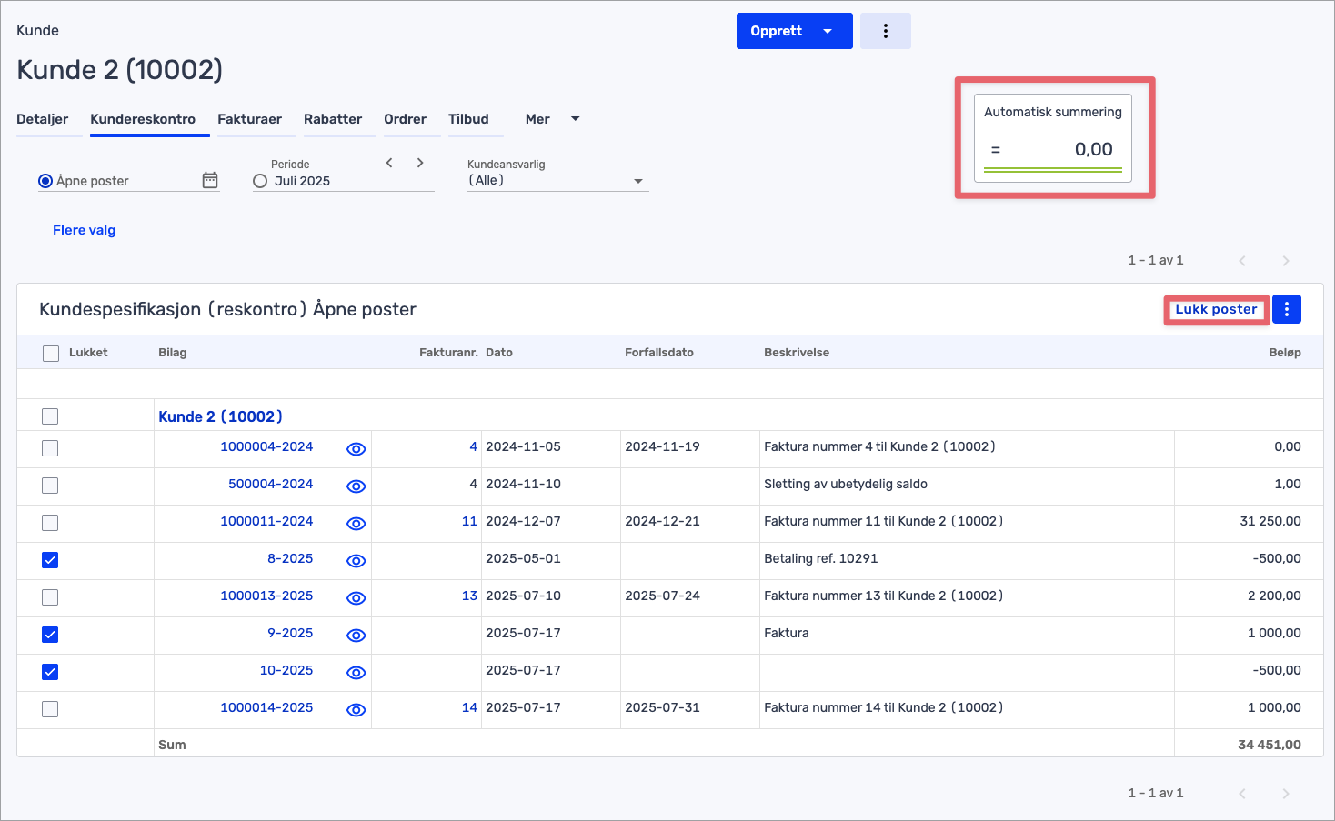Open three-dot menu next to Opprett

[885, 31]
